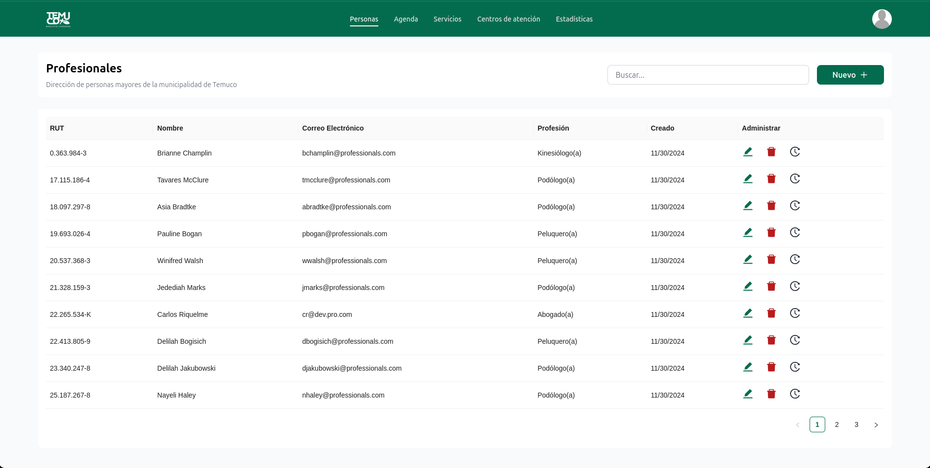Click the previous page arrow
This screenshot has width=930, height=468.
798,424
